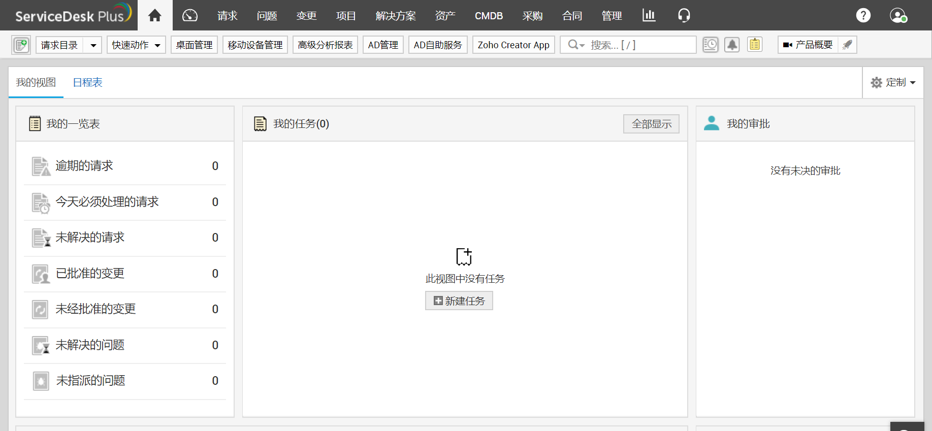Open the 请求 menu

(x=228, y=16)
